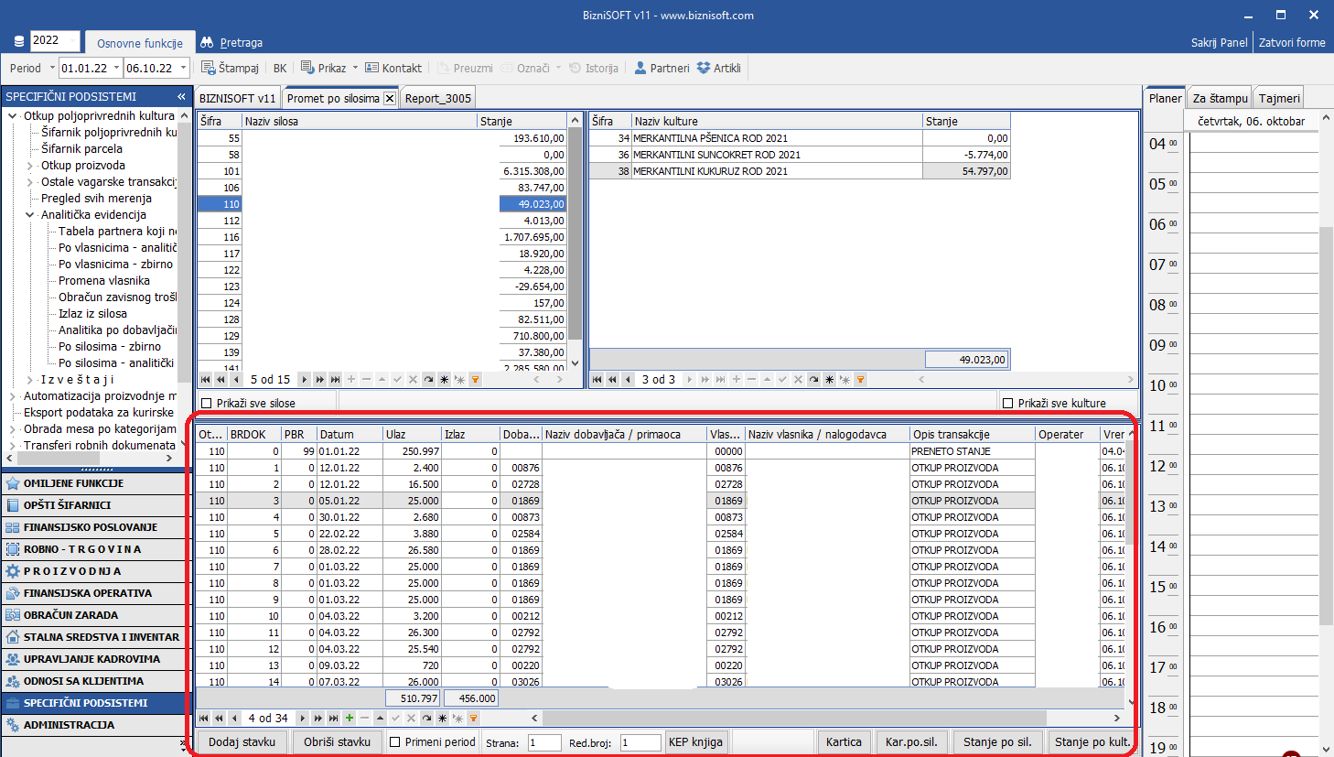Switch to the Za štampu tab
Screen dimensions: 1334x757
1220,98
